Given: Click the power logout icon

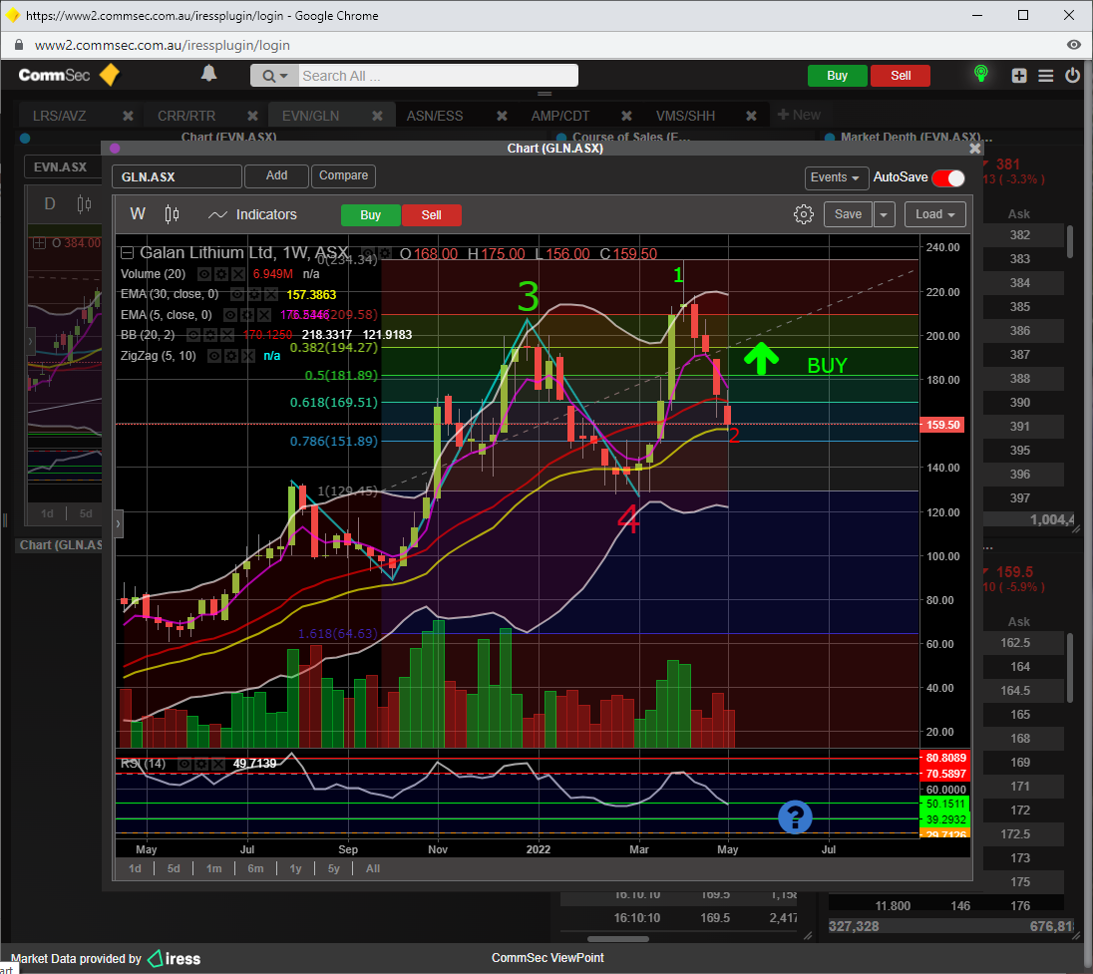Looking at the screenshot, I should point(1072,75).
